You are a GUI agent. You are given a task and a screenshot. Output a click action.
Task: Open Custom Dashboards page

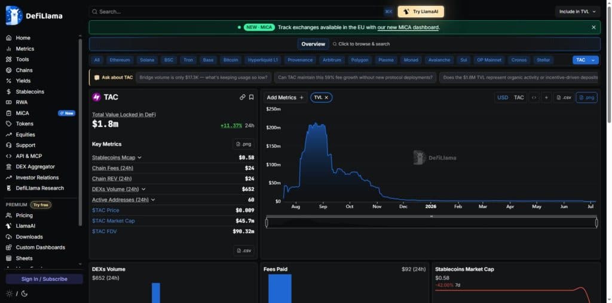[x=40, y=248]
